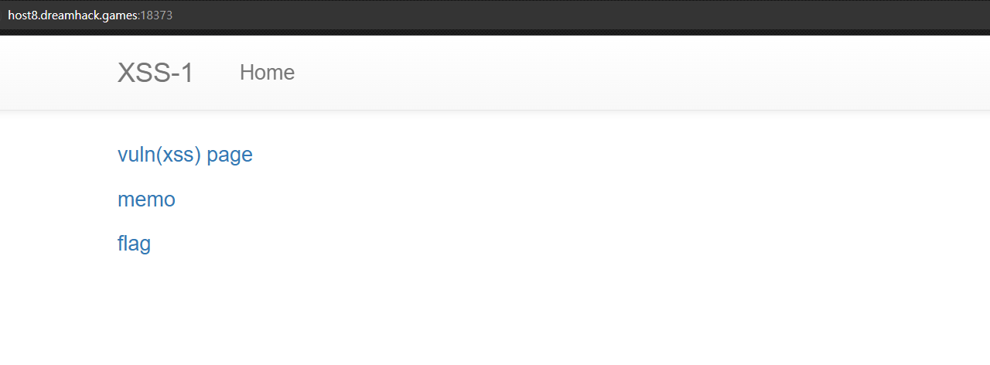Click the host8.dreamhack.games URL text

pyautogui.click(x=73, y=15)
